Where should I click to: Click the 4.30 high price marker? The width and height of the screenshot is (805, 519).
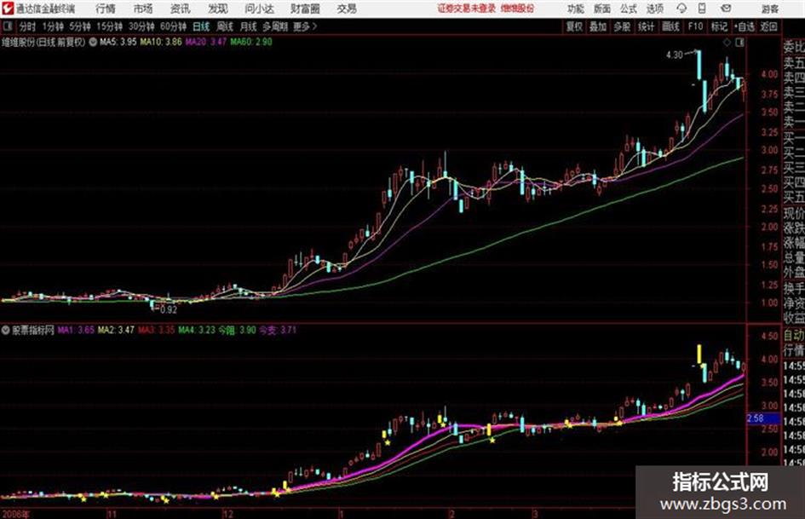(675, 55)
